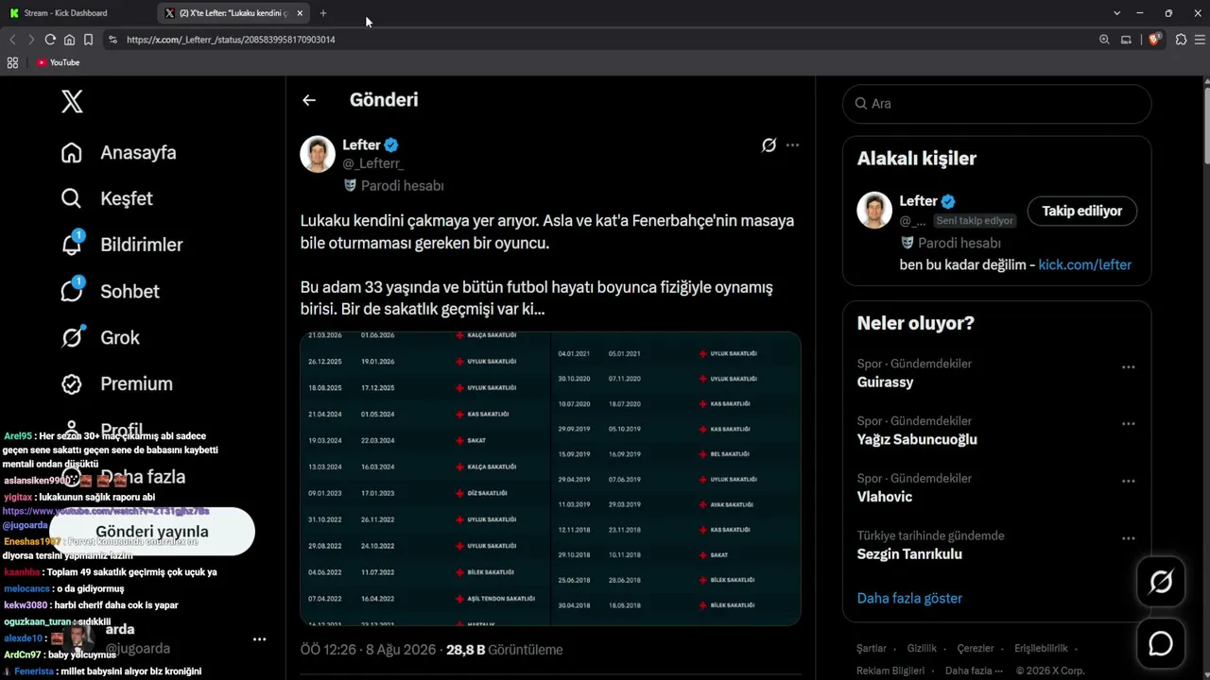Reload the page

[x=50, y=40]
